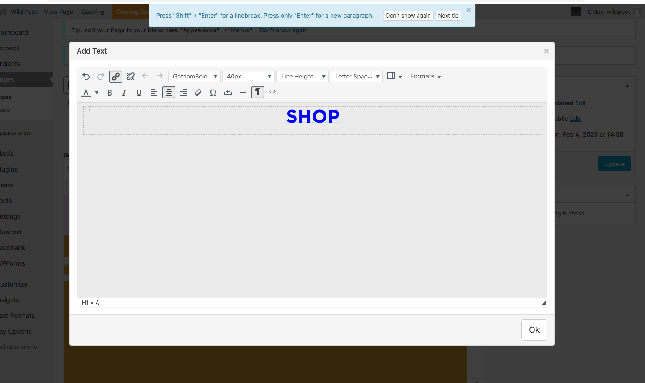Undo the last edit

86,76
